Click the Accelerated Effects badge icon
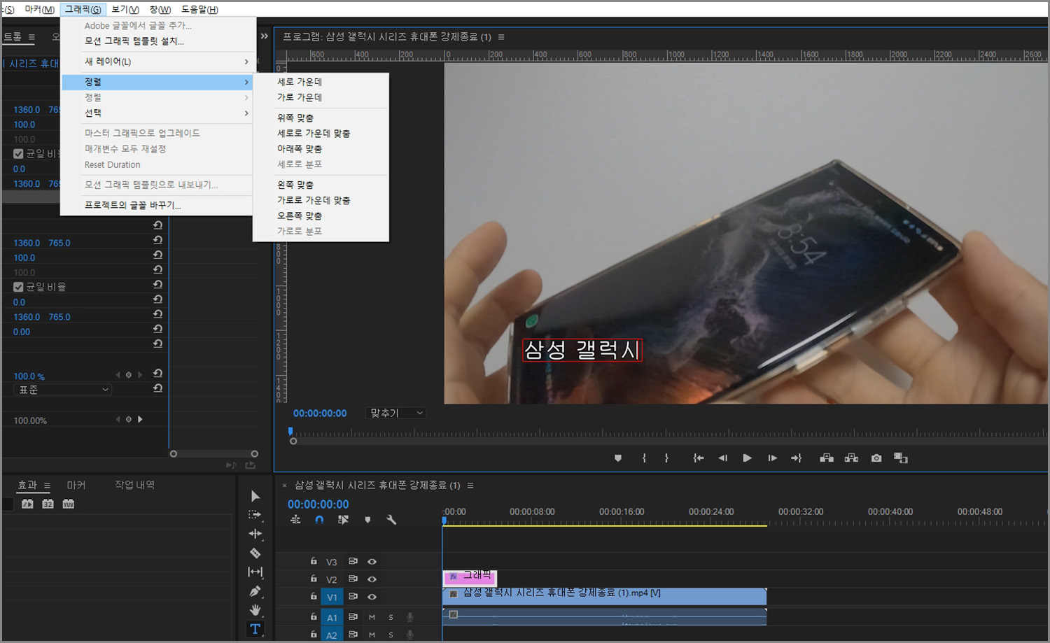 point(27,504)
